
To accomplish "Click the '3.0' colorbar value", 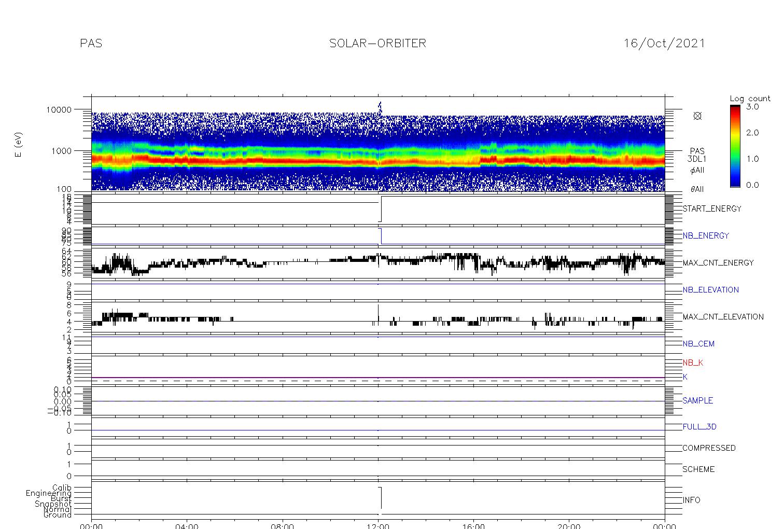I will (x=752, y=106).
